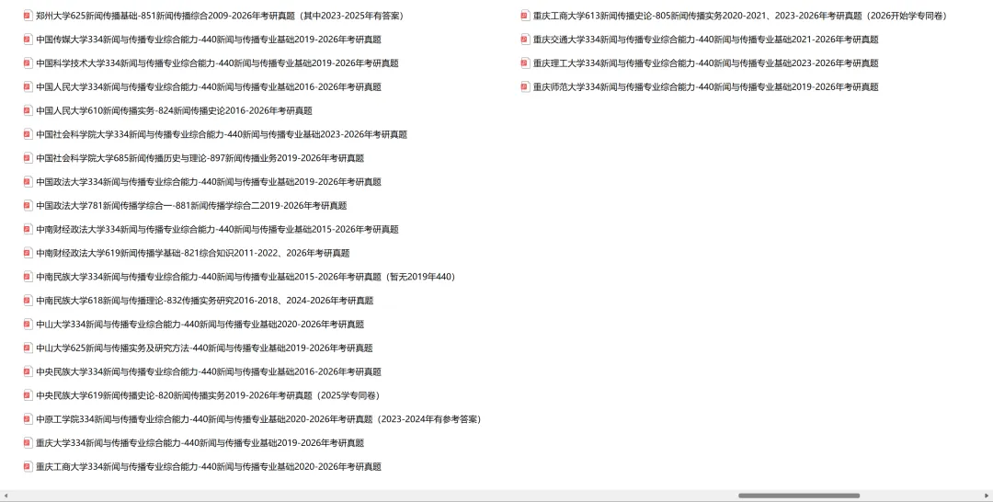
Task: Click the scrollbar right arrow button
Action: [x=987, y=496]
